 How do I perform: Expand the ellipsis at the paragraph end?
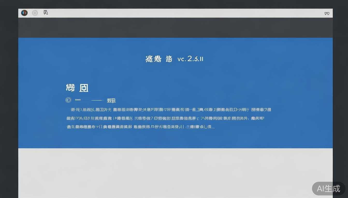pos(213,127)
